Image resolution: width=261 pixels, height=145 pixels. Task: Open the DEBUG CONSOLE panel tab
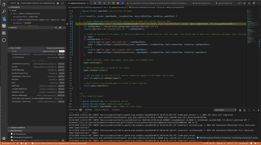102,110
